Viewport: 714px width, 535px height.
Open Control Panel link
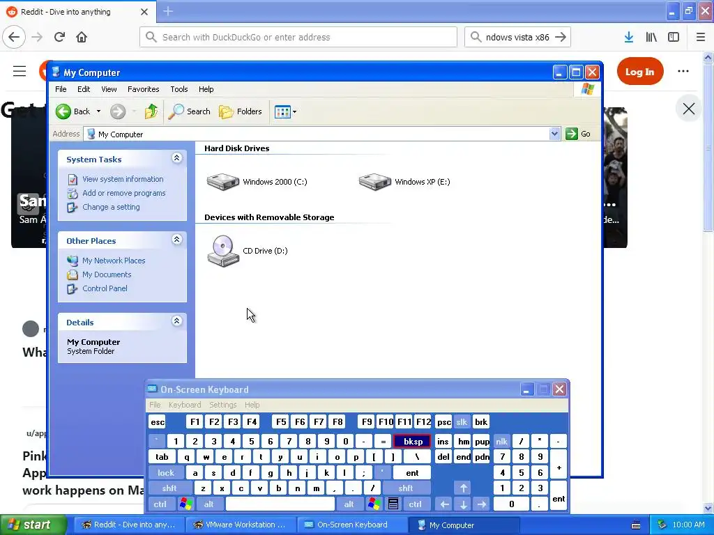(105, 288)
